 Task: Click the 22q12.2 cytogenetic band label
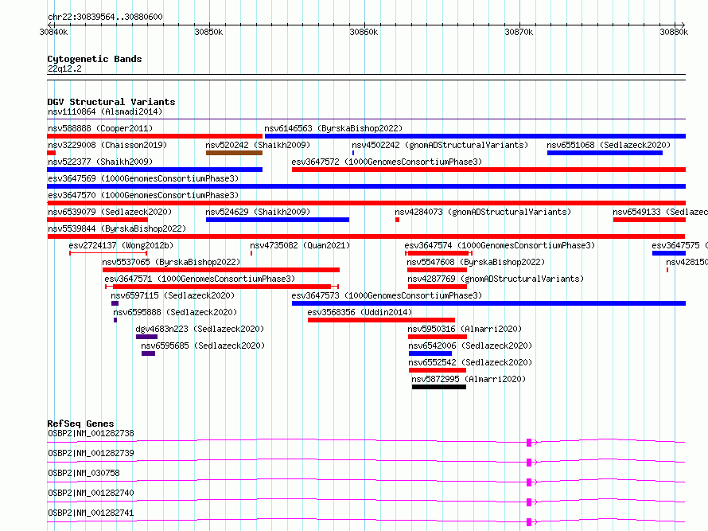click(64, 68)
